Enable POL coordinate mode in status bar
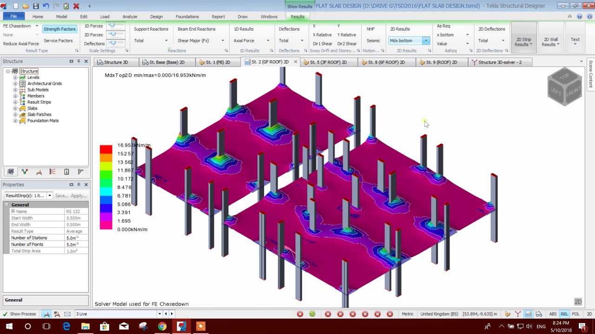 575,314
